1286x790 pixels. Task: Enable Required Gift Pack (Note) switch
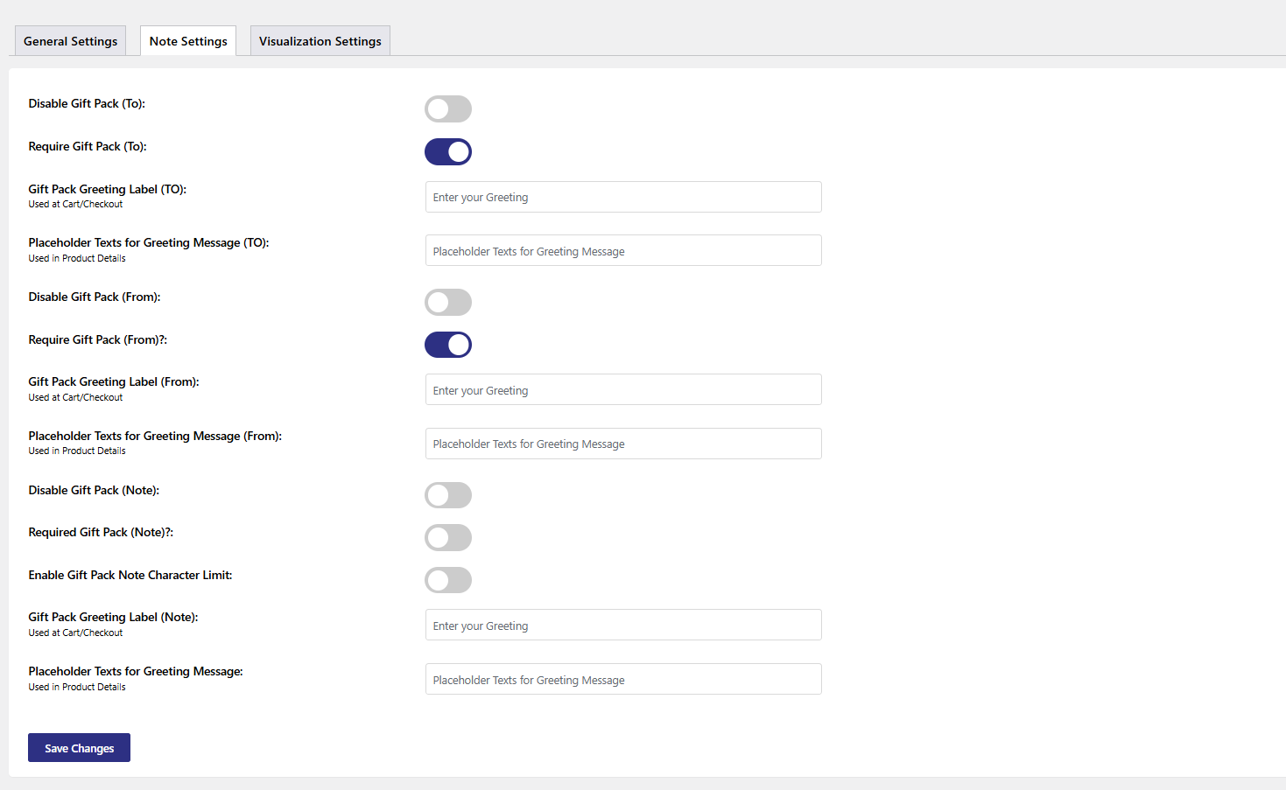[447, 538]
